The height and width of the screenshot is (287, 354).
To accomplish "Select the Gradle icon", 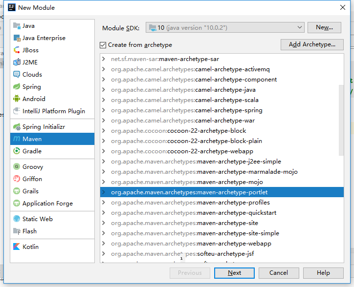I will click(x=17, y=151).
